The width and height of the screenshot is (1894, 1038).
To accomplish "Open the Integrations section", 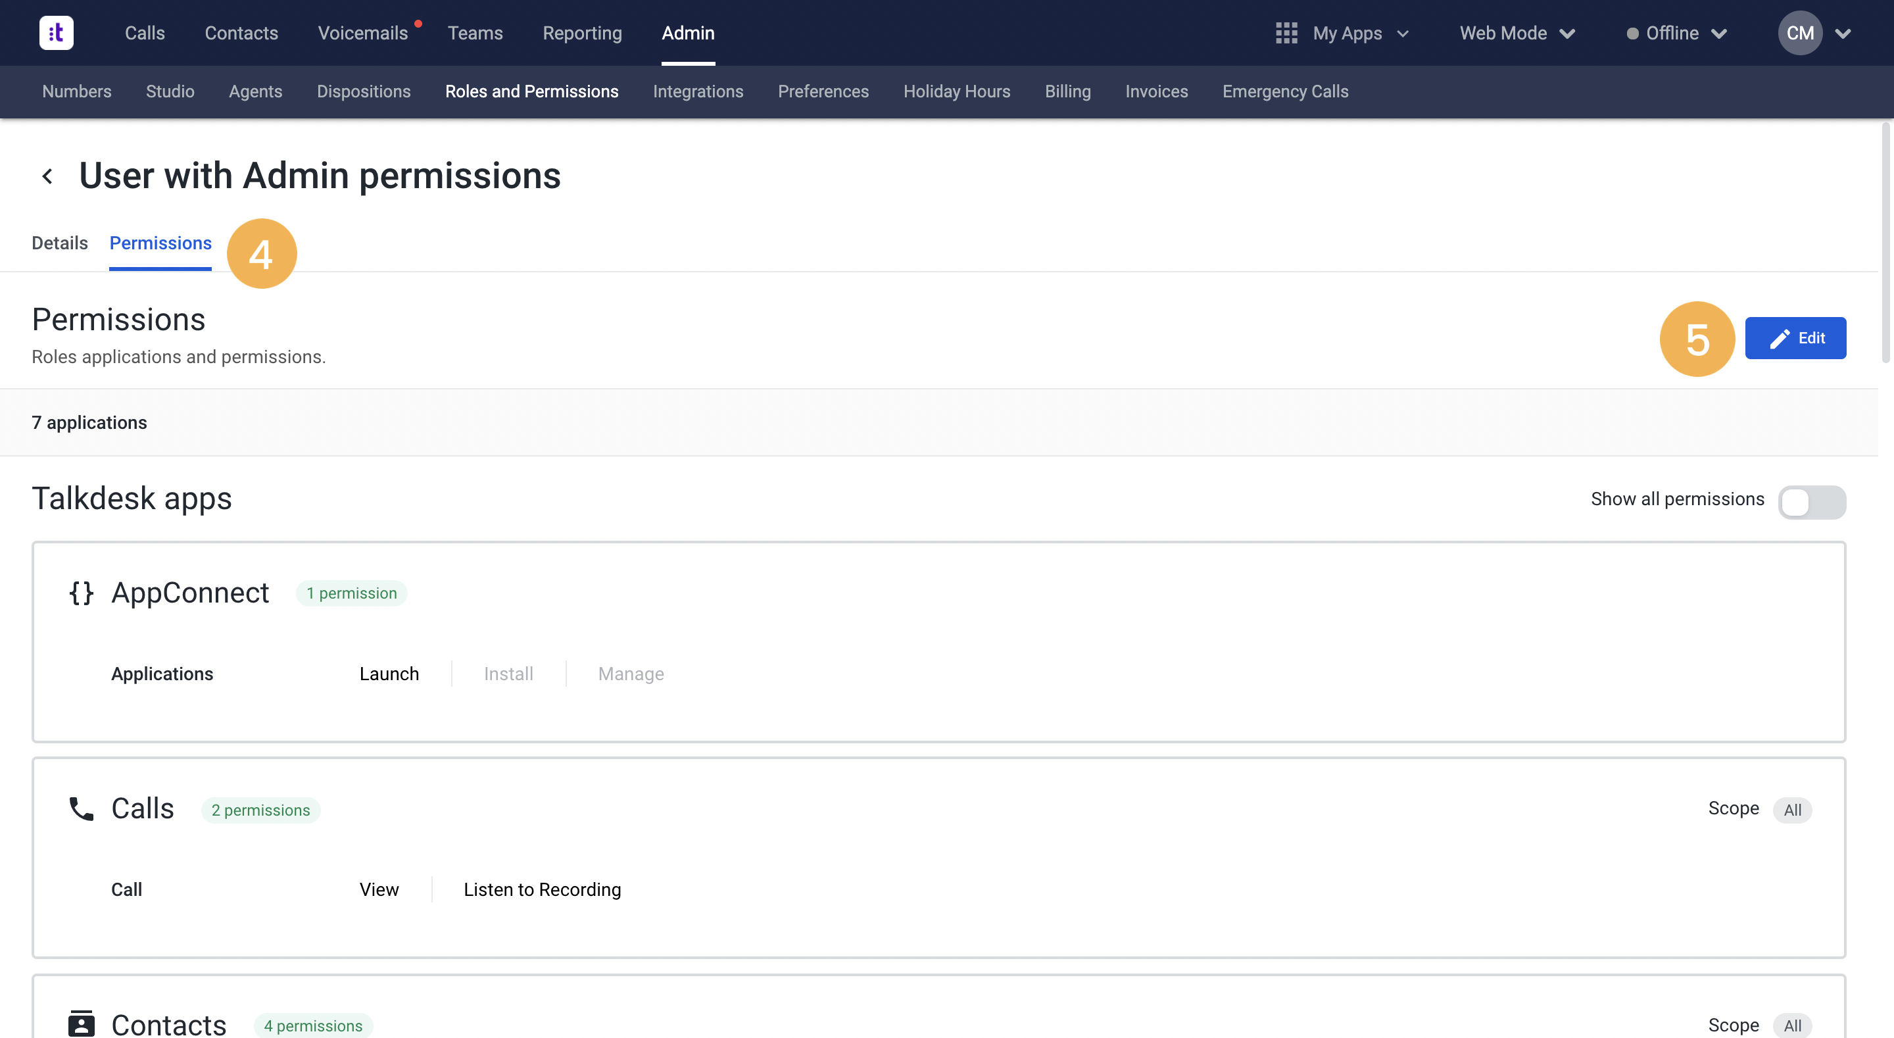I will point(698,91).
